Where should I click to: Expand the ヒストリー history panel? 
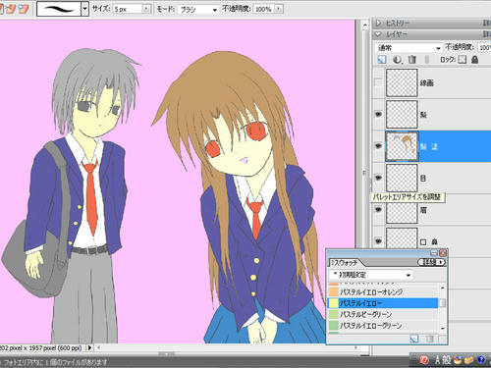pos(378,23)
